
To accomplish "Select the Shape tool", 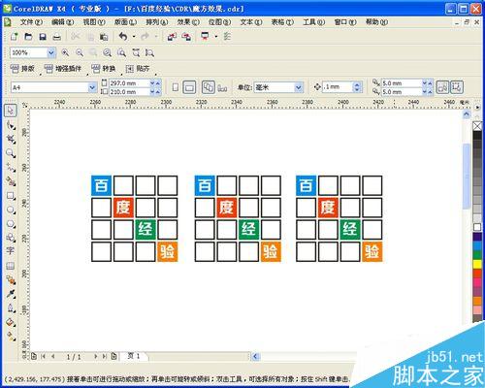I will (11, 125).
